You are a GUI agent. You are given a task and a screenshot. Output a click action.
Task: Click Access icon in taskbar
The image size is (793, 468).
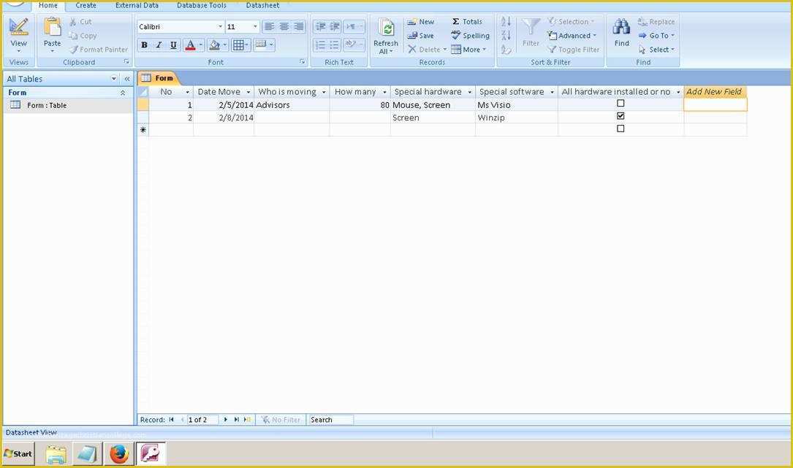(x=151, y=454)
